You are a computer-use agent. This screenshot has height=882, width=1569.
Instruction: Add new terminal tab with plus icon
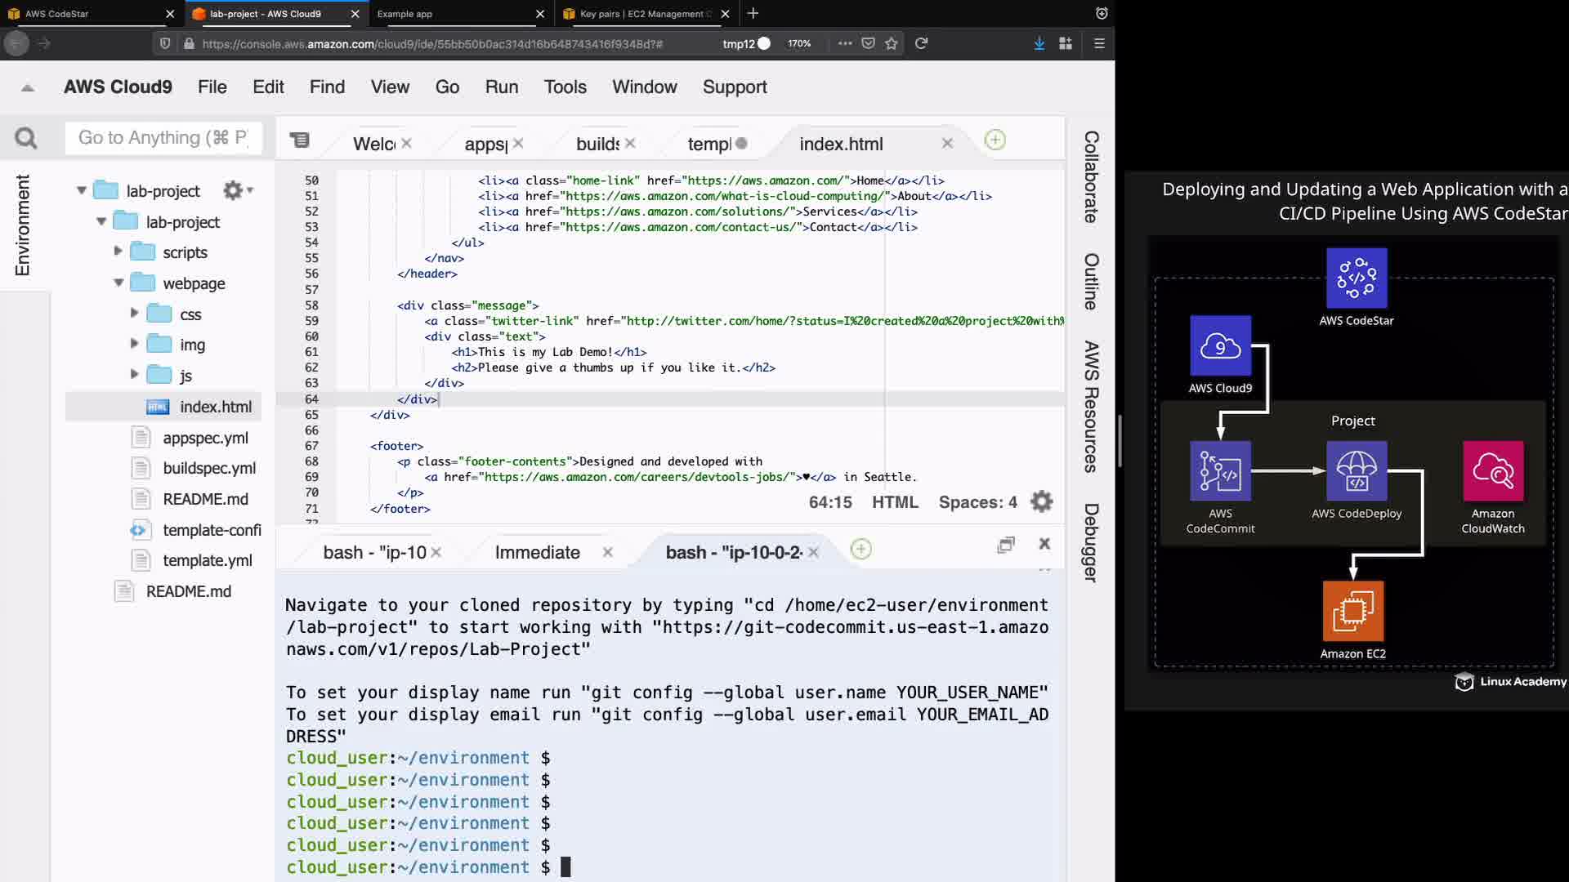860,550
